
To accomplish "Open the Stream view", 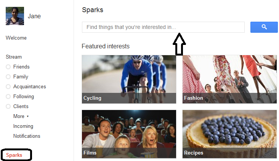I will pos(14,57).
